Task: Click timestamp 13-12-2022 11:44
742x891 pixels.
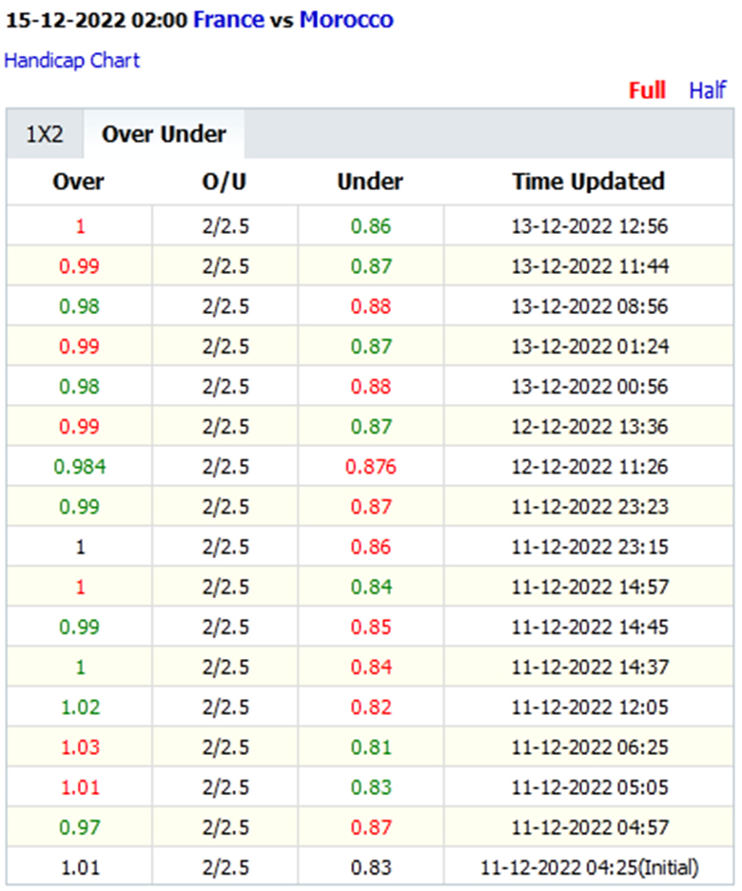Action: pyautogui.click(x=590, y=266)
